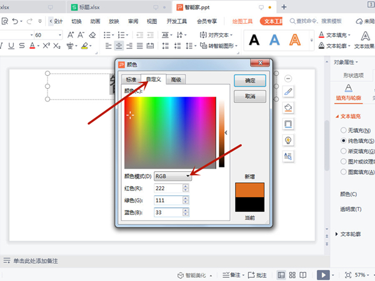Click the undo arrow icon

15,21
